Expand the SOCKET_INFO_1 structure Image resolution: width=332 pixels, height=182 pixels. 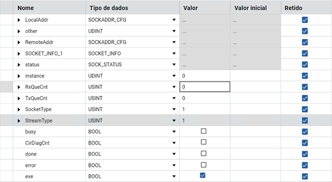19,54
